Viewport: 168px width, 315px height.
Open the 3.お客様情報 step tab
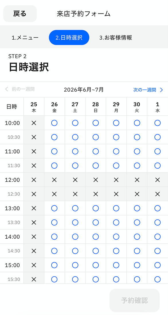116,38
